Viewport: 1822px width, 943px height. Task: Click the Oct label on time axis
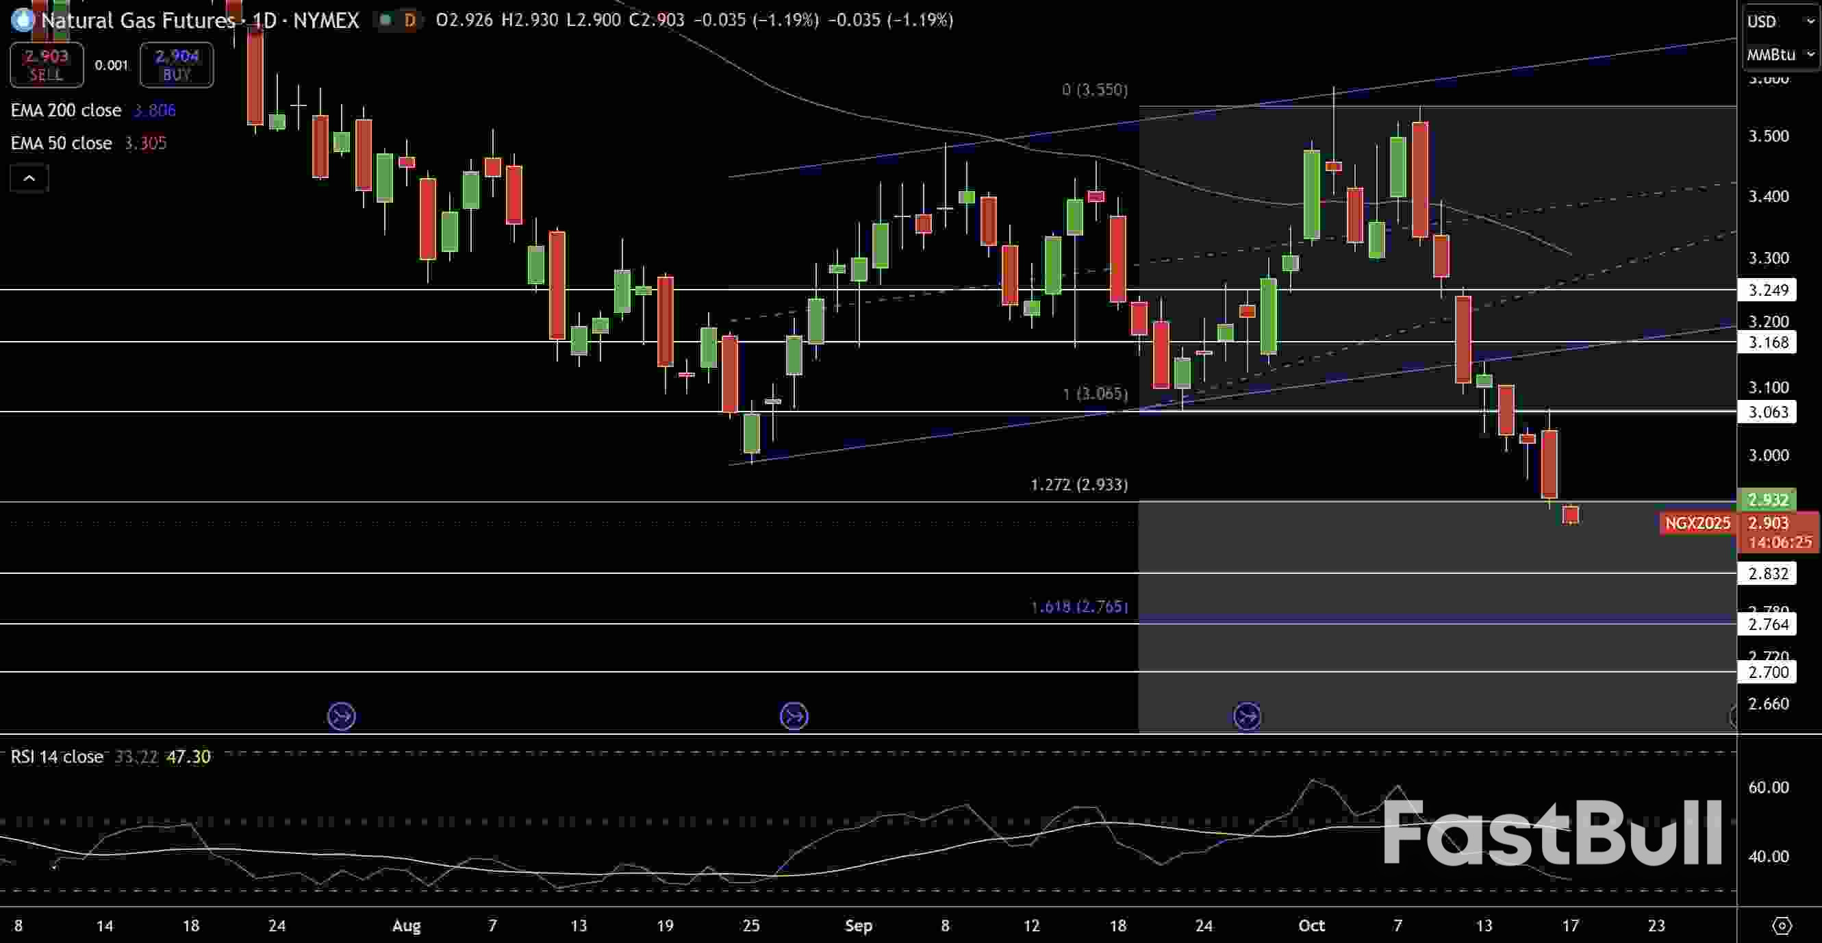pos(1311,925)
